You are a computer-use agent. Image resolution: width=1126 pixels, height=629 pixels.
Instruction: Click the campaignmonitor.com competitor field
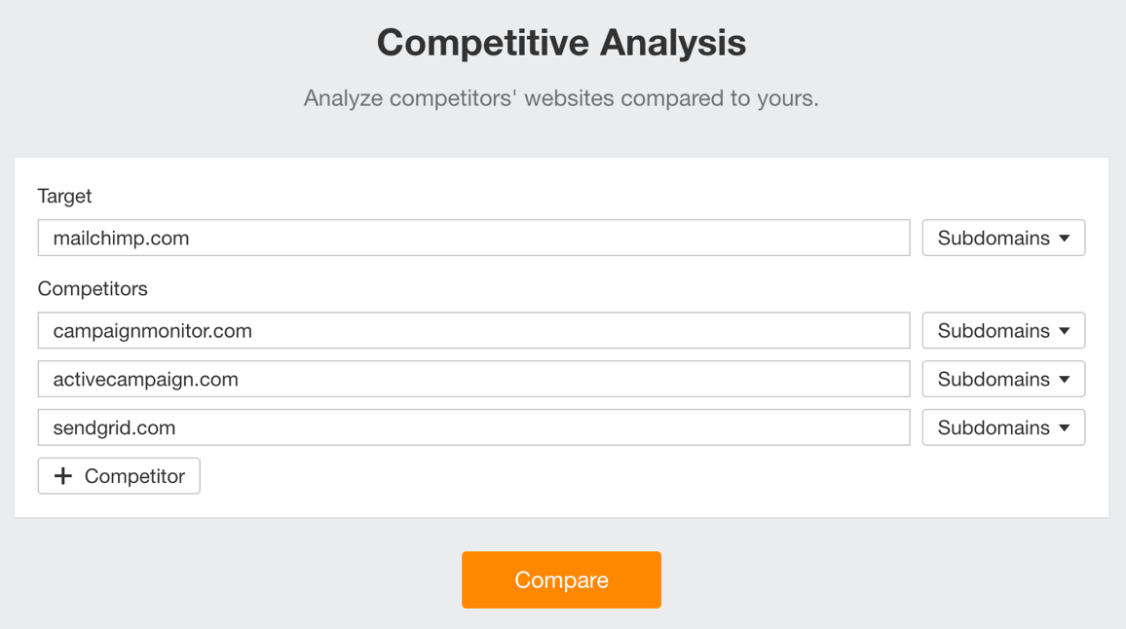pos(473,331)
